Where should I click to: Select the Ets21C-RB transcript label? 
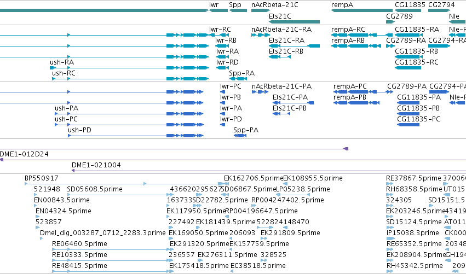pos(286,51)
